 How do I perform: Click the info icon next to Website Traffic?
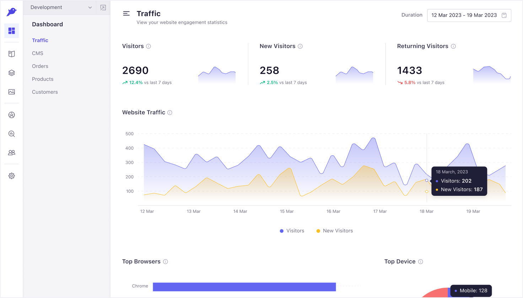point(170,113)
